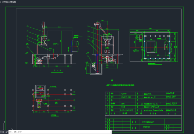Select the "9-26-11NO11.2D" model cell
The height and width of the screenshot is (134, 194).
click(x=126, y=110)
